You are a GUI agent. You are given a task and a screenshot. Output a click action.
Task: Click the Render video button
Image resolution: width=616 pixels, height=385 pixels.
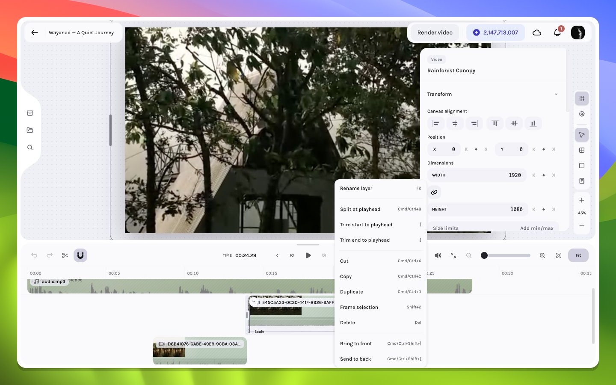435,33
